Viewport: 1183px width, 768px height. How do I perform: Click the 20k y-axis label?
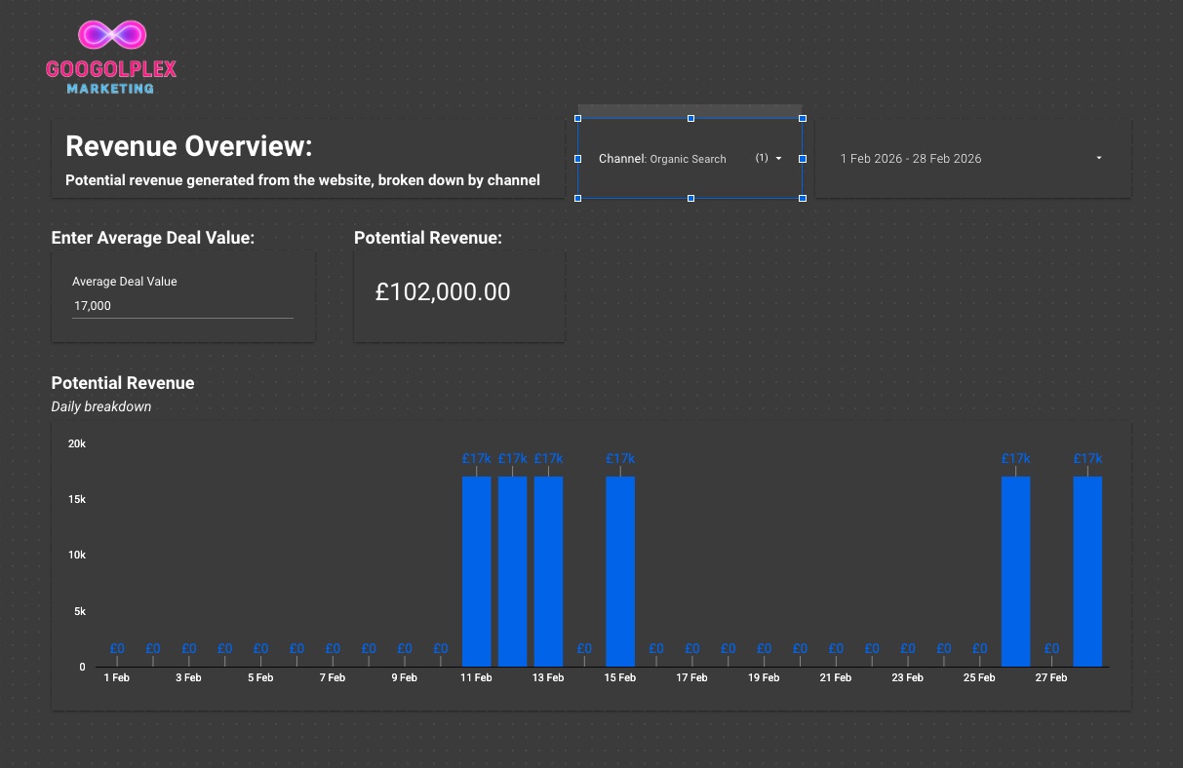78,443
